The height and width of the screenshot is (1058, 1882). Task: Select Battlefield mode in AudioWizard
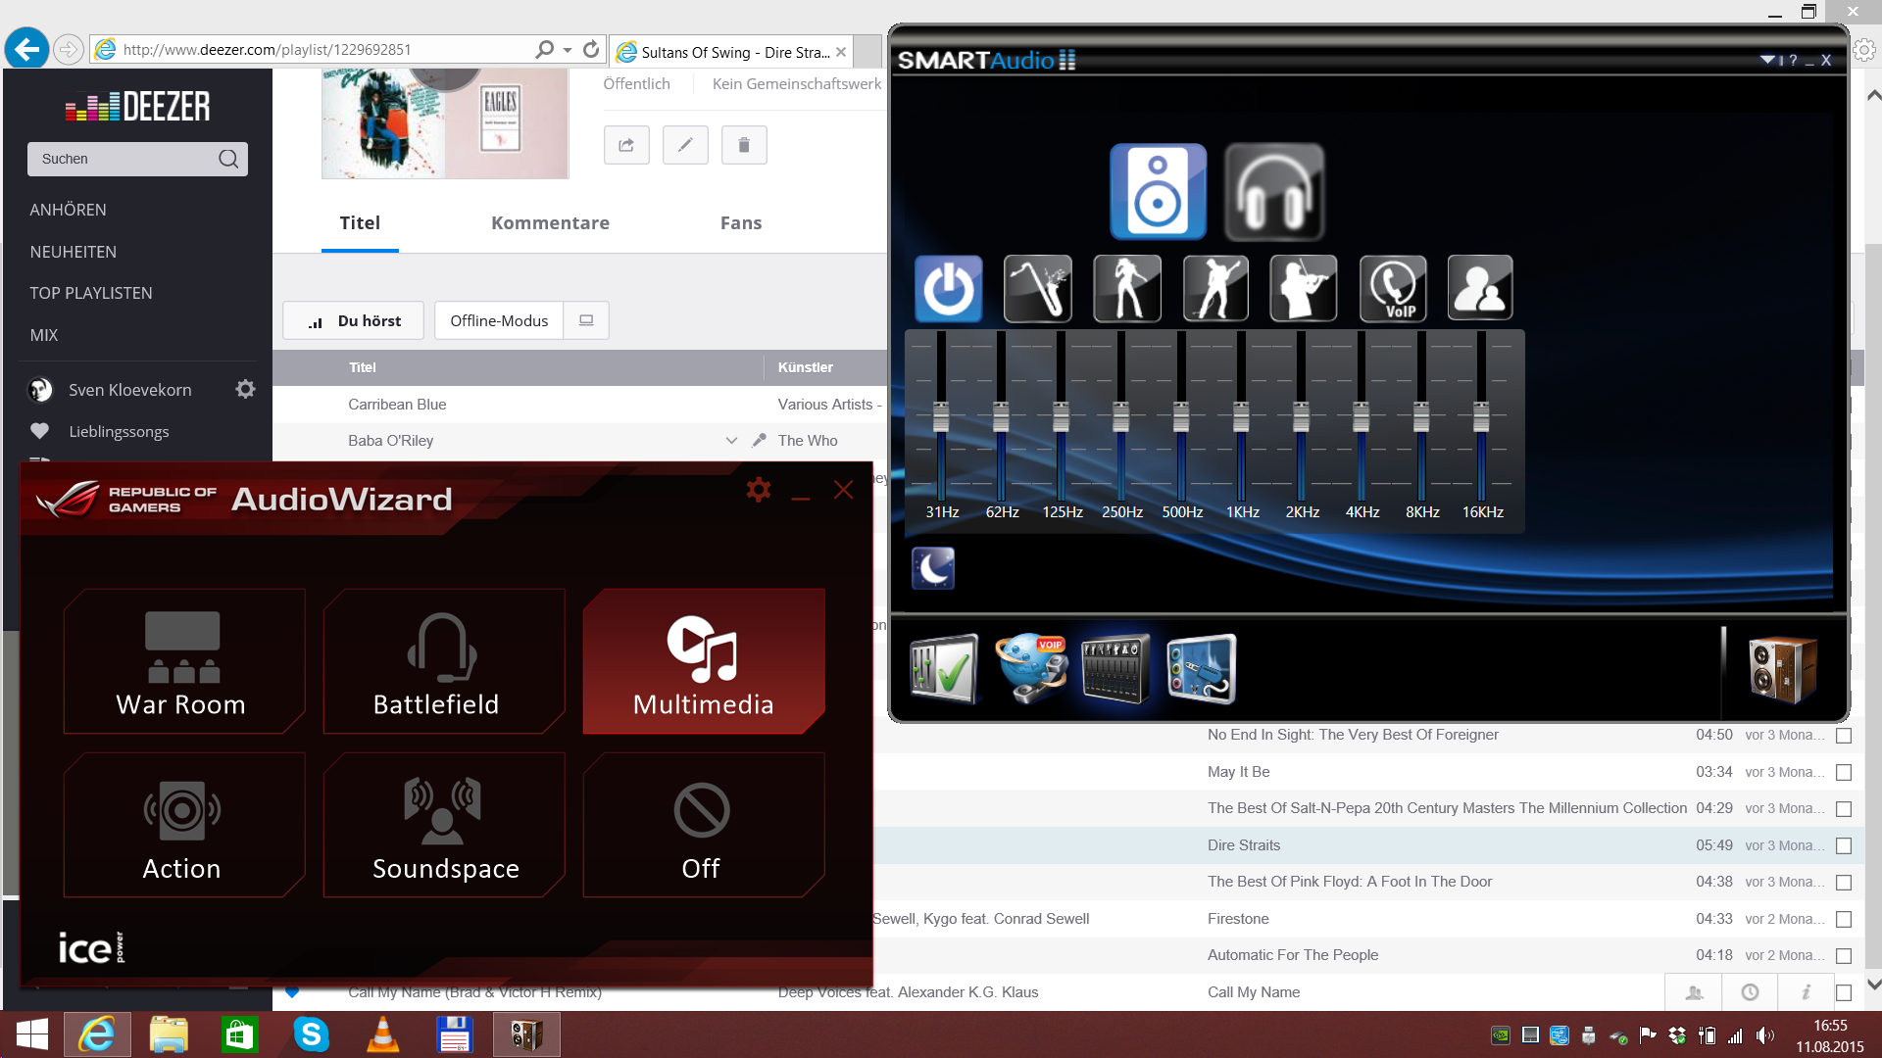click(443, 662)
